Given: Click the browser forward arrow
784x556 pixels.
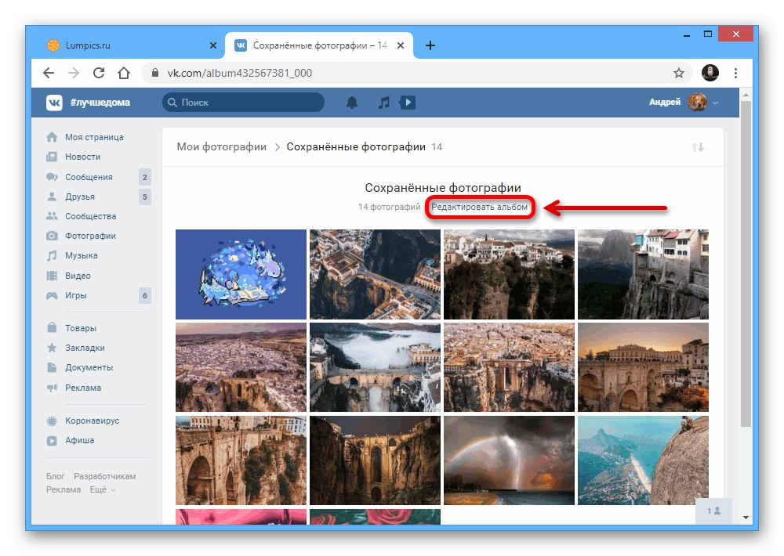Looking at the screenshot, I should [74, 73].
